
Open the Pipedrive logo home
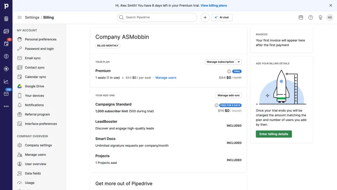pyautogui.click(x=6, y=6)
